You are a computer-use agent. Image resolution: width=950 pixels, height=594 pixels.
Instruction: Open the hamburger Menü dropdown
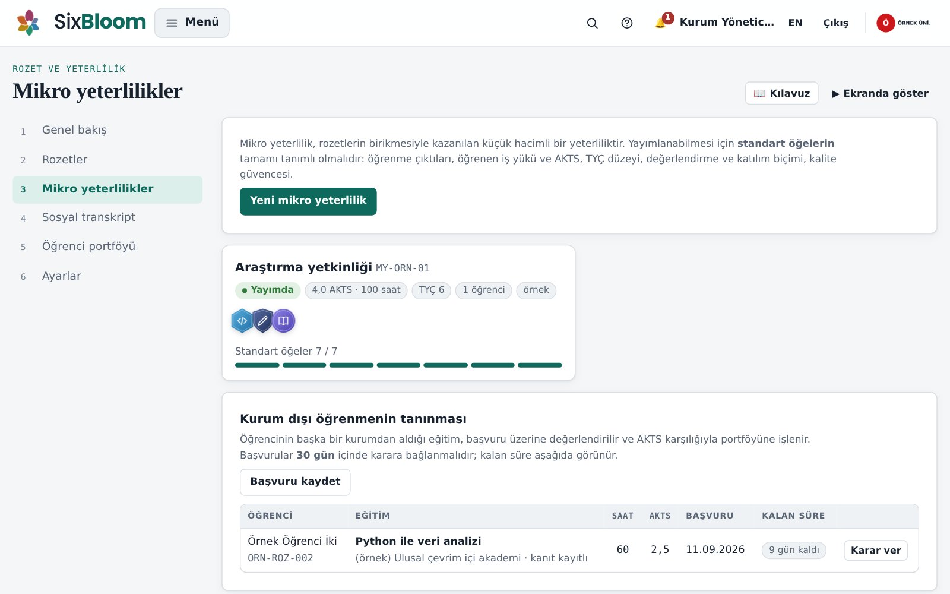tap(192, 23)
